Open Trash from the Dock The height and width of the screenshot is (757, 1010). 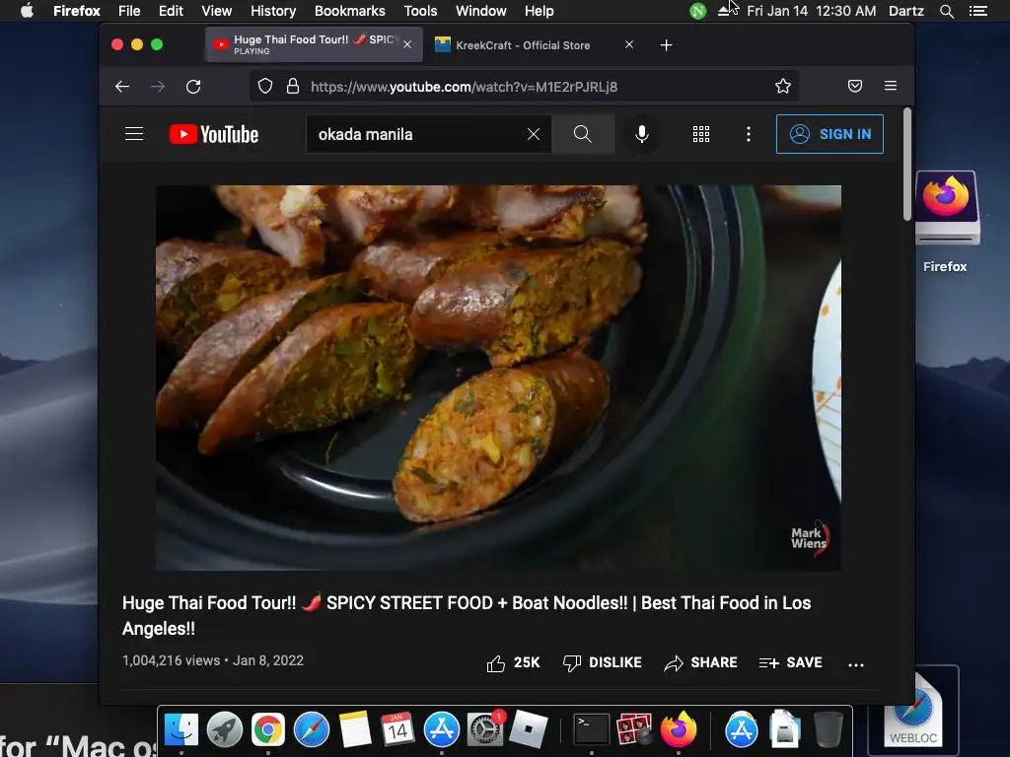[x=829, y=729]
